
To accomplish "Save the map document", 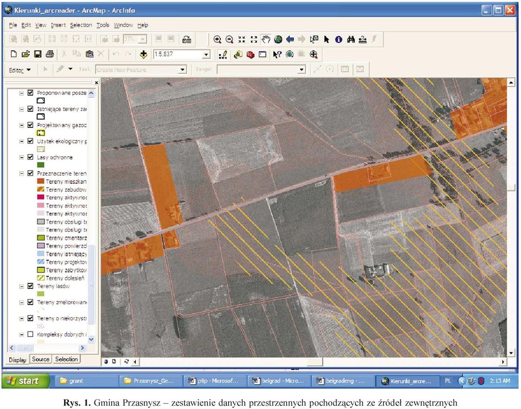I will [x=37, y=54].
